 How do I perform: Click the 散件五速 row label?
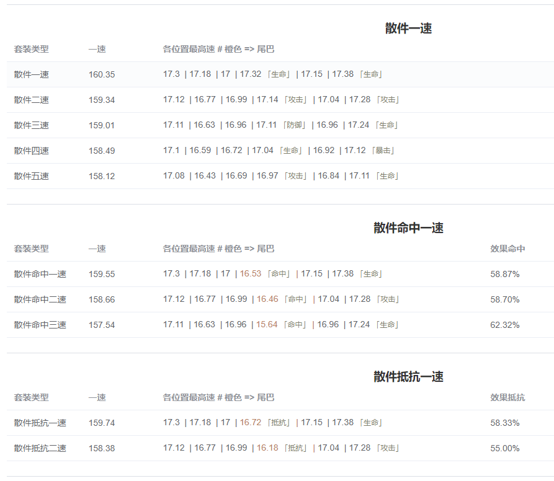pos(32,176)
